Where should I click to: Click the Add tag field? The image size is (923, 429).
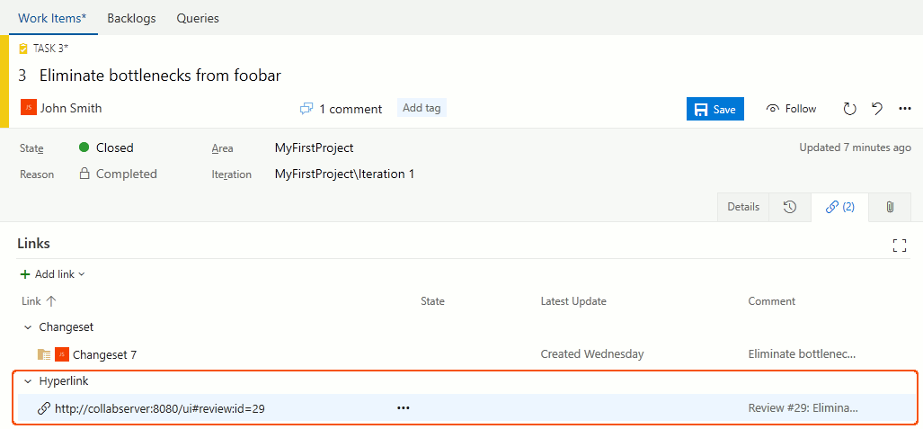[x=422, y=108]
